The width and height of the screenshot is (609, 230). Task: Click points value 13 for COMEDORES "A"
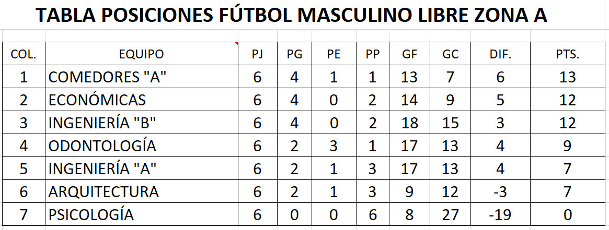(567, 77)
